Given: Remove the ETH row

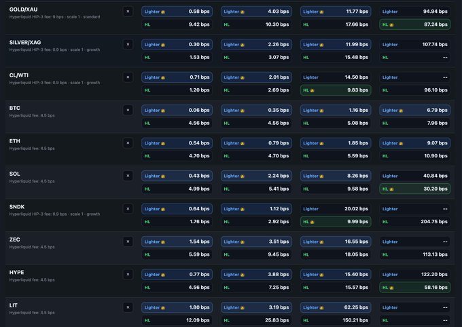Looking at the screenshot, I should (x=128, y=143).
